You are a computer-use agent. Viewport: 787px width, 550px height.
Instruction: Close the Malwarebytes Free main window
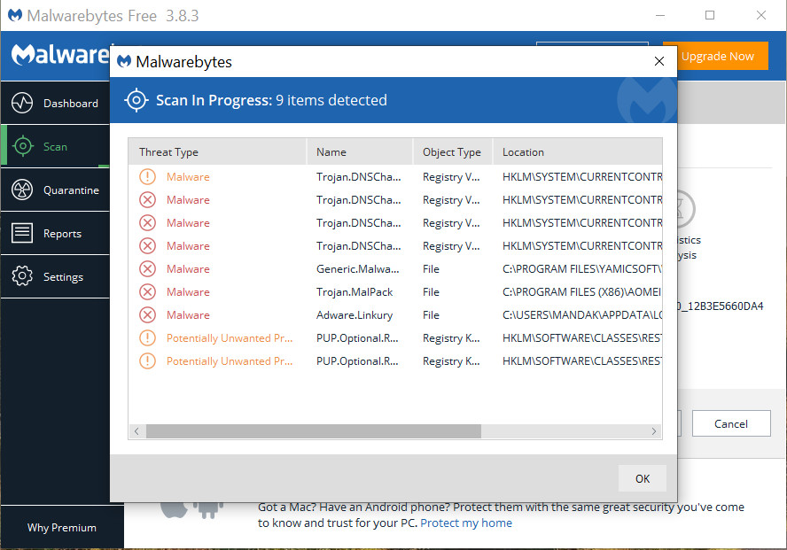point(761,16)
